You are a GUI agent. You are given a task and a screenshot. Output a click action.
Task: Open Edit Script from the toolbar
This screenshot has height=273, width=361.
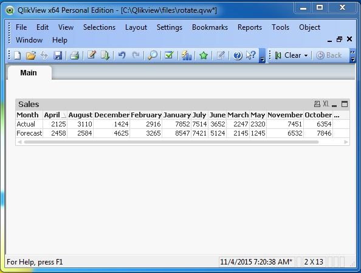click(x=91, y=55)
